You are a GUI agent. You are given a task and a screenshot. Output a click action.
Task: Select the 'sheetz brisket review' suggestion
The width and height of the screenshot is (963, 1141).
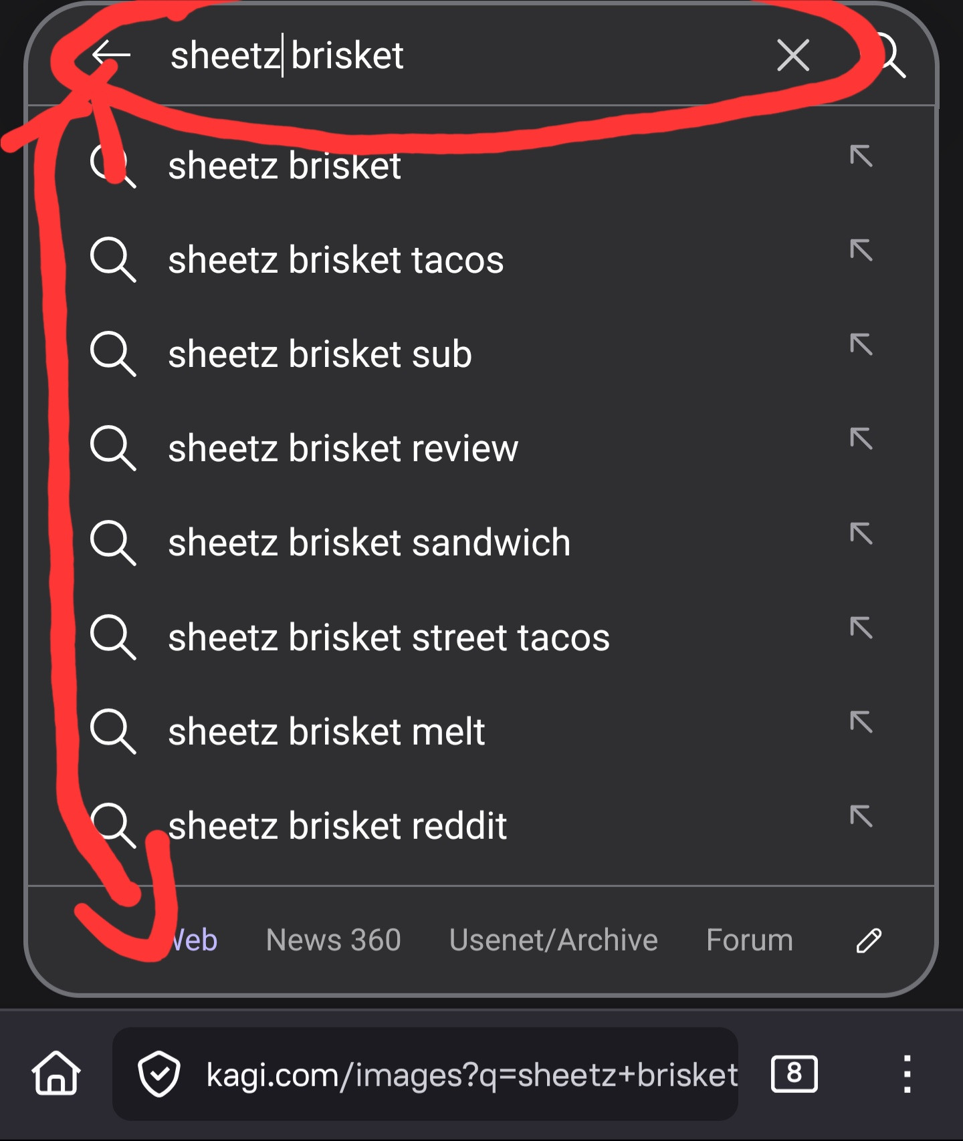[x=342, y=448]
